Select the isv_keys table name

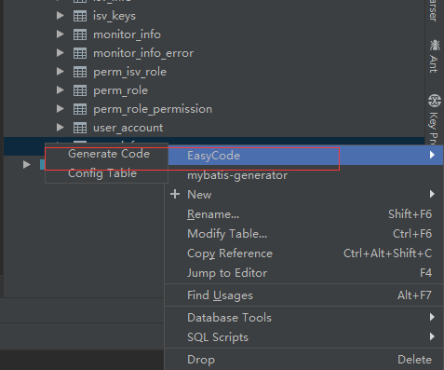(114, 16)
